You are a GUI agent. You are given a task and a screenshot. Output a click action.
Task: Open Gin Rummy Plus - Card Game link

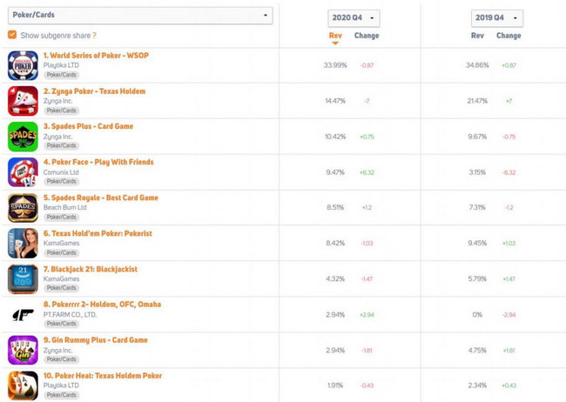pyautogui.click(x=95, y=340)
